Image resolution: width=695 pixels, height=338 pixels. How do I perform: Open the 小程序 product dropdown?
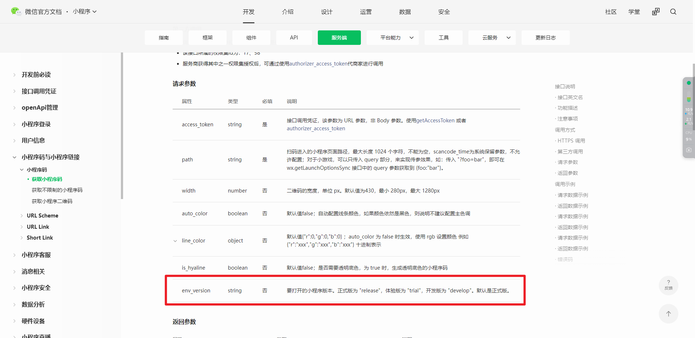point(85,12)
